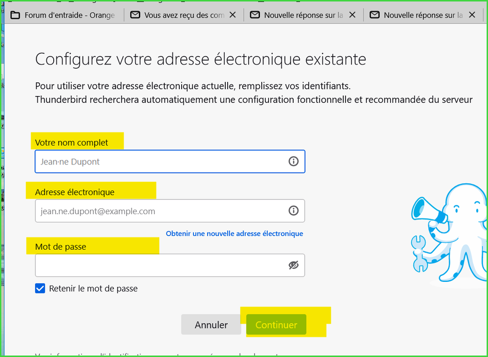Open the 'Vous avez reçu des com' tab
488x357 pixels.
[184, 15]
